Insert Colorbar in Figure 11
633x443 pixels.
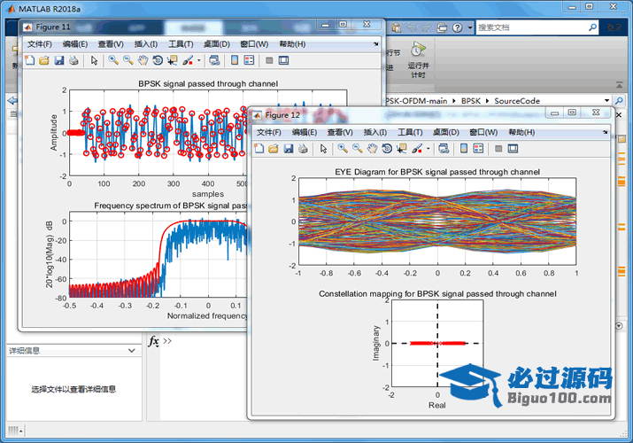pos(235,60)
